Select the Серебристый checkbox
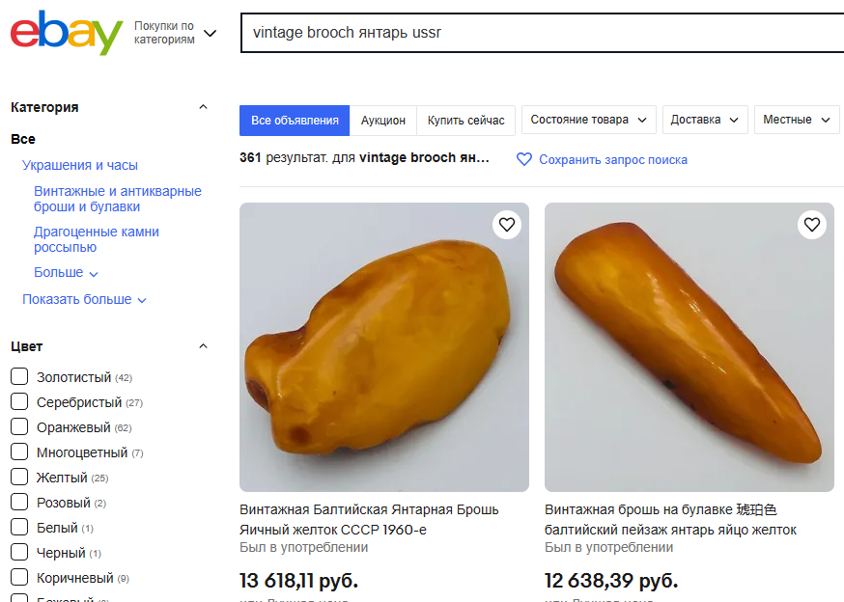The height and width of the screenshot is (602, 844). (19, 402)
